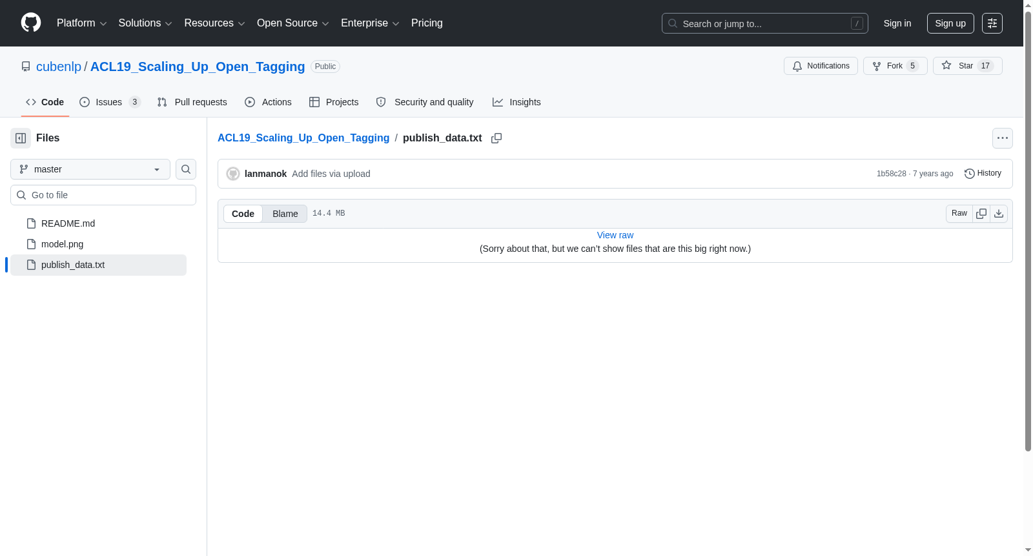
Task: Search this repository with the magnifier button
Action: click(186, 169)
